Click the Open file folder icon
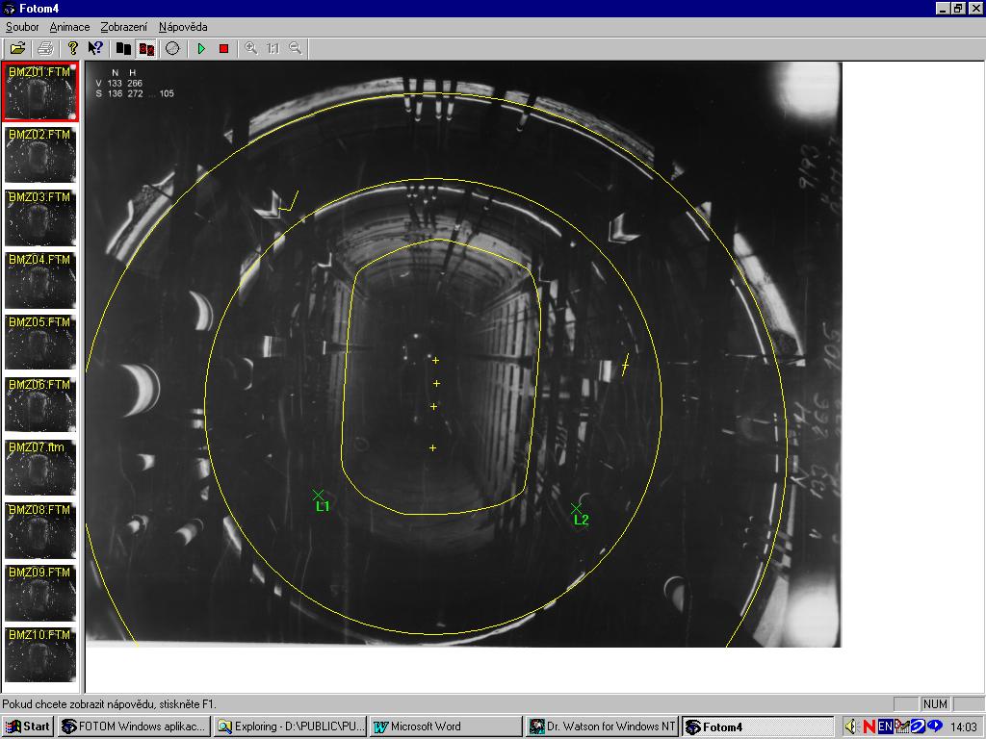 [17, 48]
